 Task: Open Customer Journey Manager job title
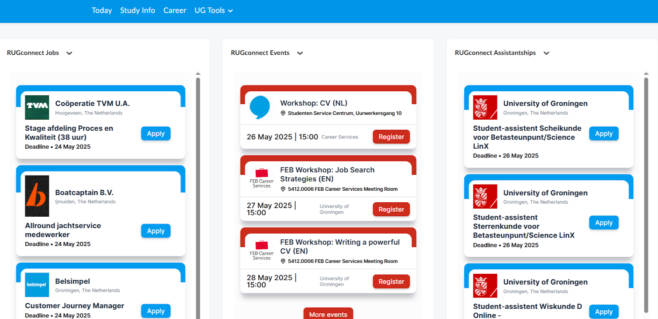(74, 306)
